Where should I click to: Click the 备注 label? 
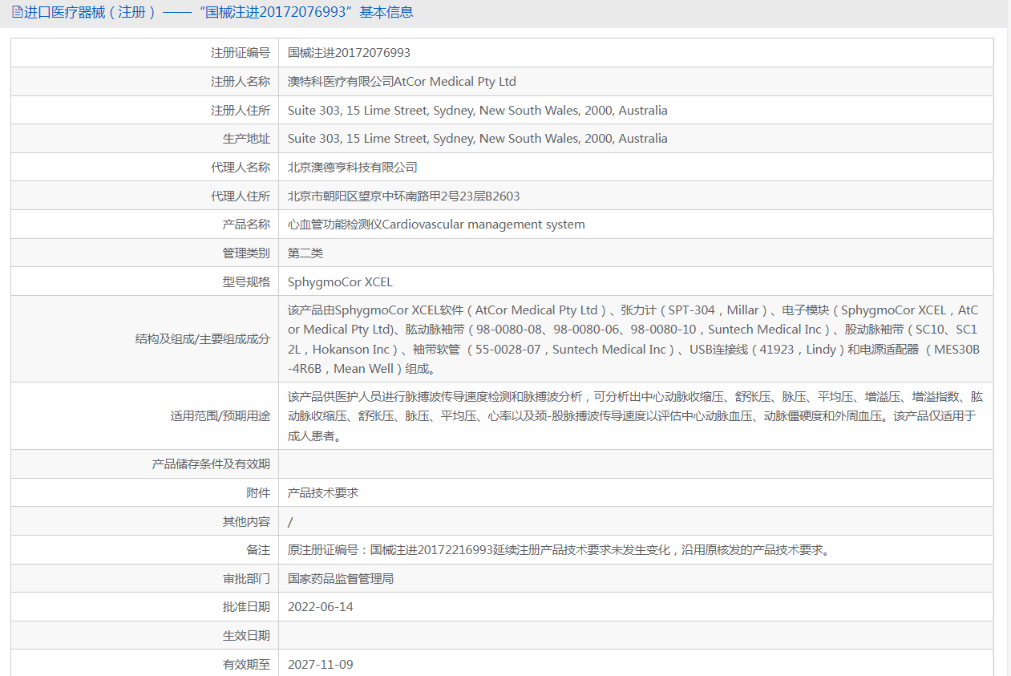click(259, 550)
